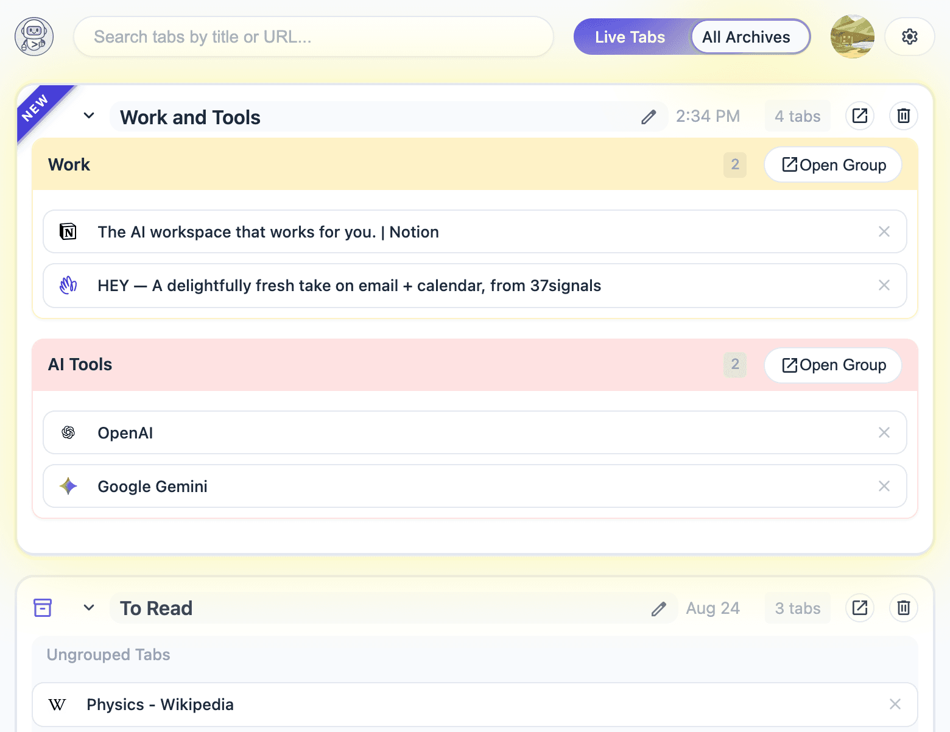
Task: Click the To Read title text
Action: pyautogui.click(x=156, y=608)
